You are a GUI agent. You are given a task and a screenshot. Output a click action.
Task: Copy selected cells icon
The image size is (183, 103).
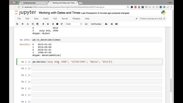tap(33, 24)
